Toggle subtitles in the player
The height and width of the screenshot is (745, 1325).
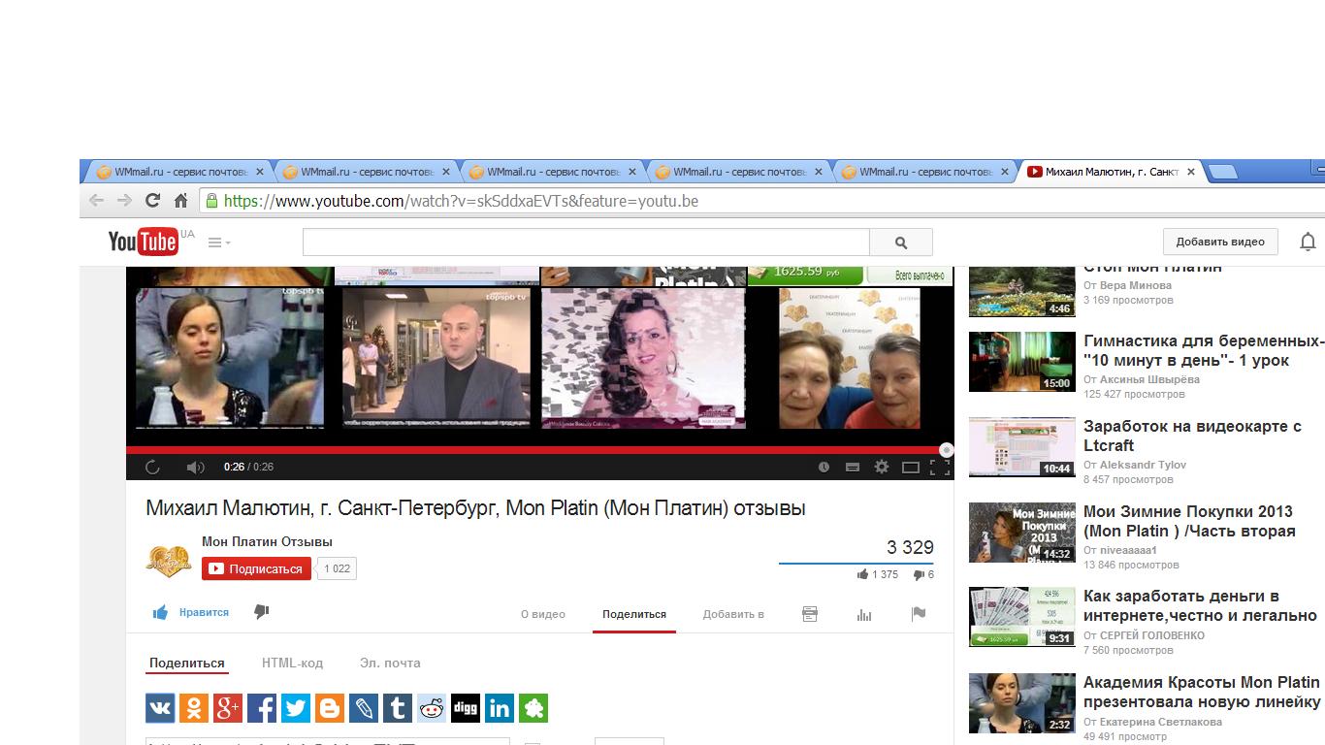tap(853, 467)
